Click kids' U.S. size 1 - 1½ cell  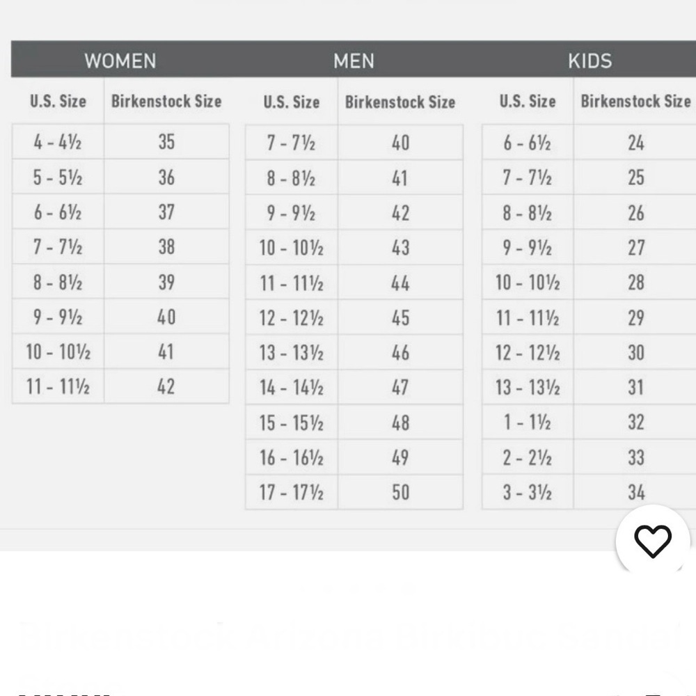pyautogui.click(x=527, y=422)
